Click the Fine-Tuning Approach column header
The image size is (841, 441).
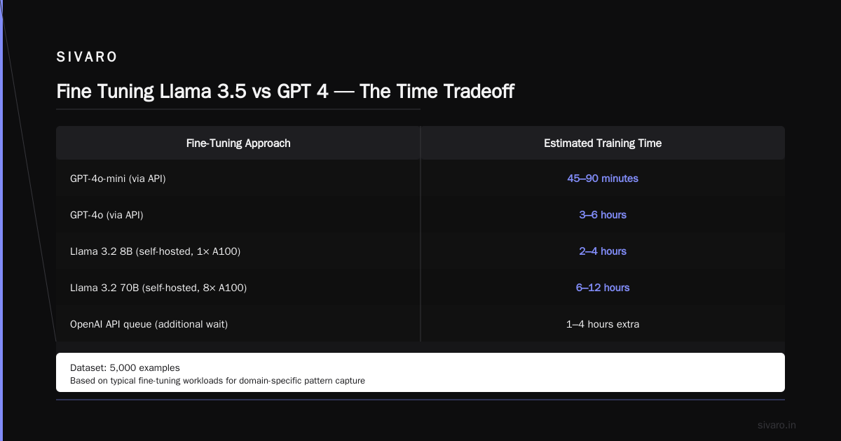point(238,143)
